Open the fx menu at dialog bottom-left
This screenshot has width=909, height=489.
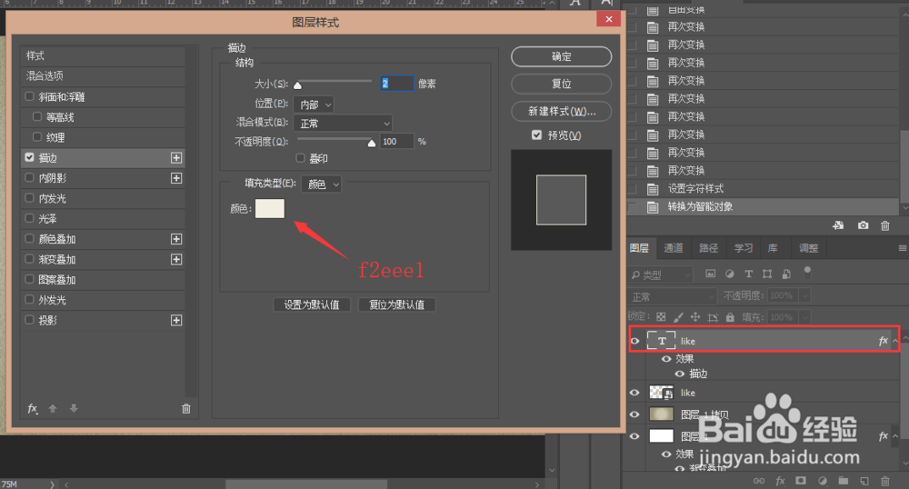(33, 408)
